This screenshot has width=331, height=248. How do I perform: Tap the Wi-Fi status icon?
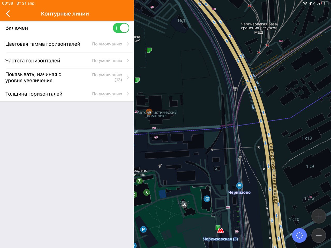click(x=305, y=3)
